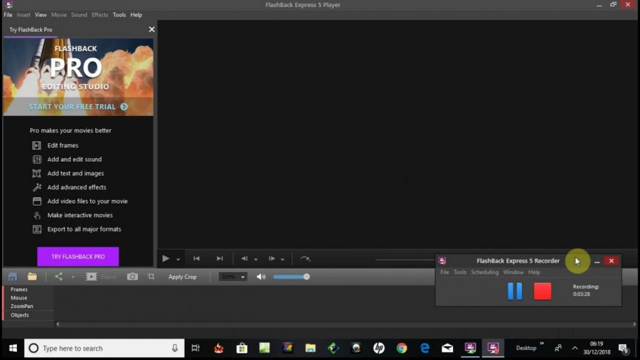Click the START YOUR FREE TRIAL link
This screenshot has height=360, width=640.
coord(78,107)
